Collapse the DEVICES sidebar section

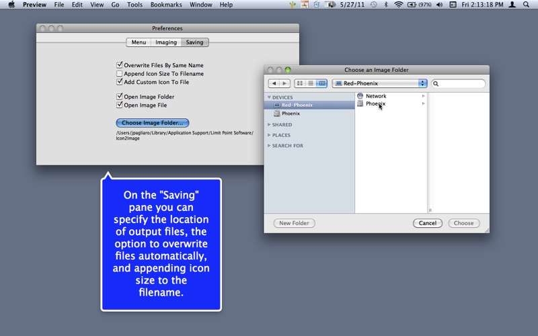click(269, 97)
